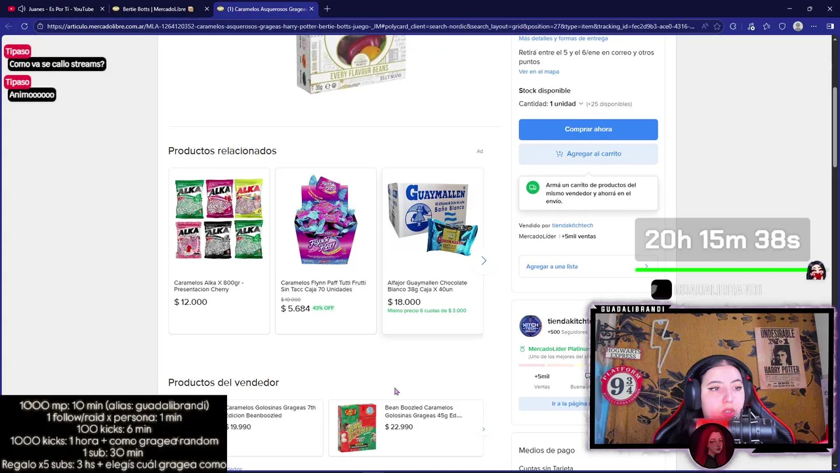Screen dimensions: 840x473
Task: Open Caramelos Flynn Paff product image
Action: coord(325,219)
